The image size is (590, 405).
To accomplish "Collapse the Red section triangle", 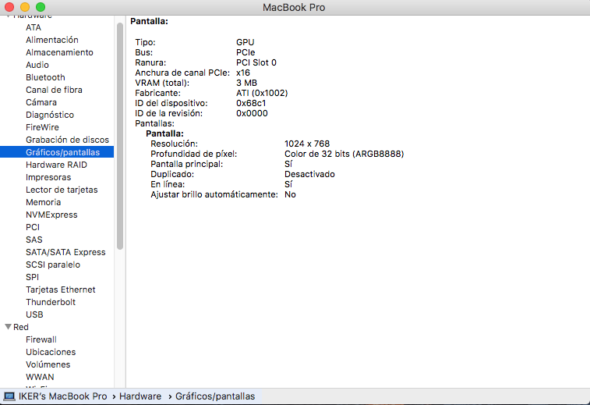I will pyautogui.click(x=8, y=327).
